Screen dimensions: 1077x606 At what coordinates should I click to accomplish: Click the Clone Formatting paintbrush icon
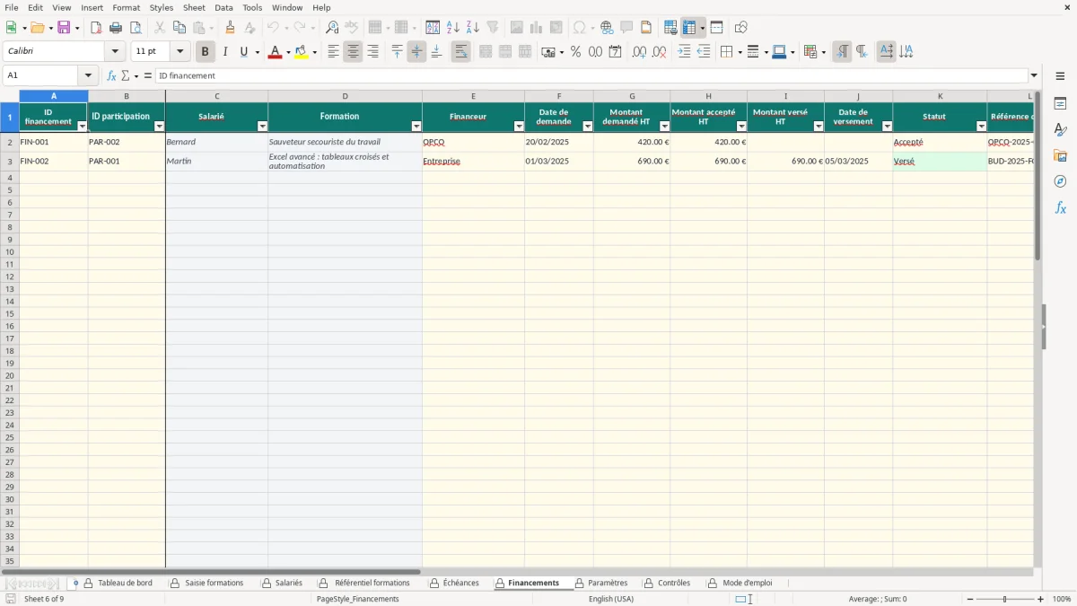click(x=230, y=28)
